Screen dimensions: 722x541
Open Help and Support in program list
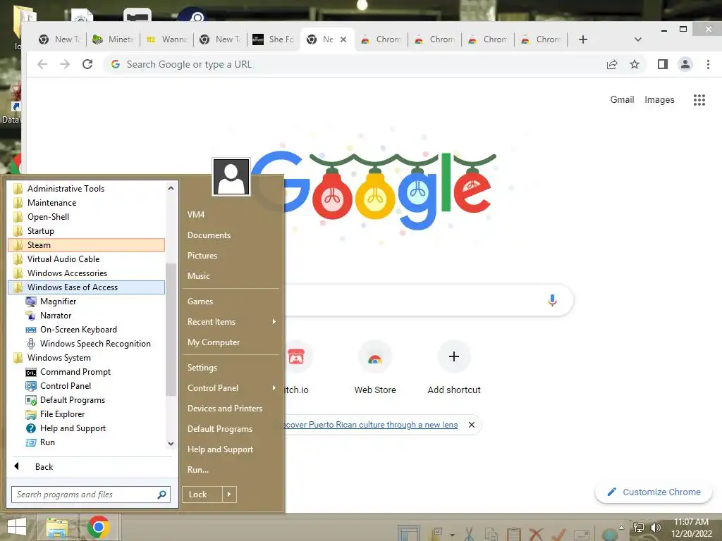[x=66, y=428]
